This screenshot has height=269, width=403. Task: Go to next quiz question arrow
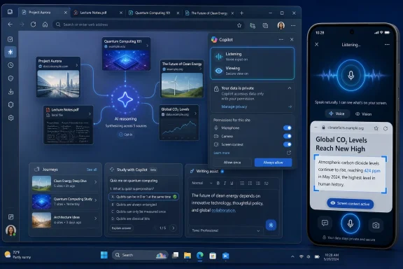(174, 228)
